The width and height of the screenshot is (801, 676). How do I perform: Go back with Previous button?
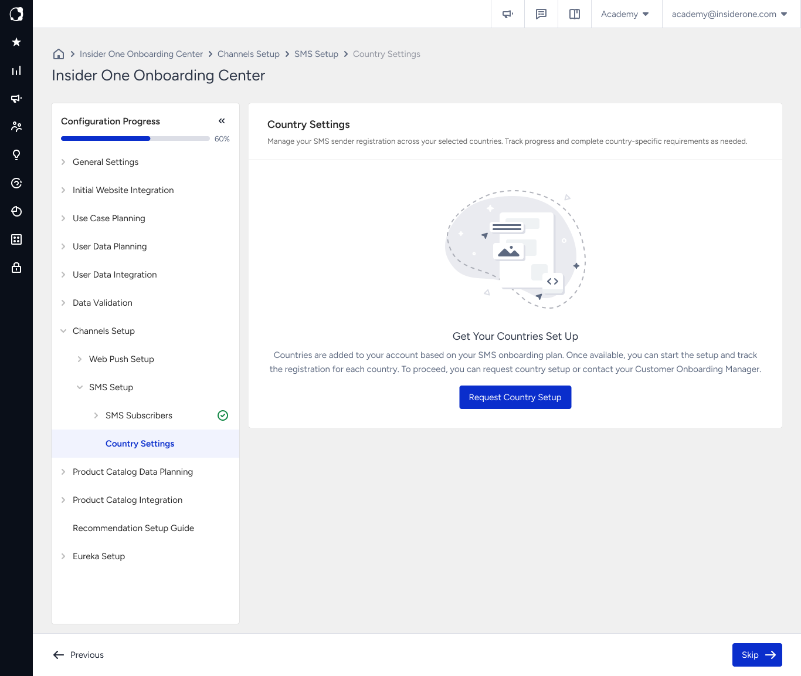coord(79,655)
